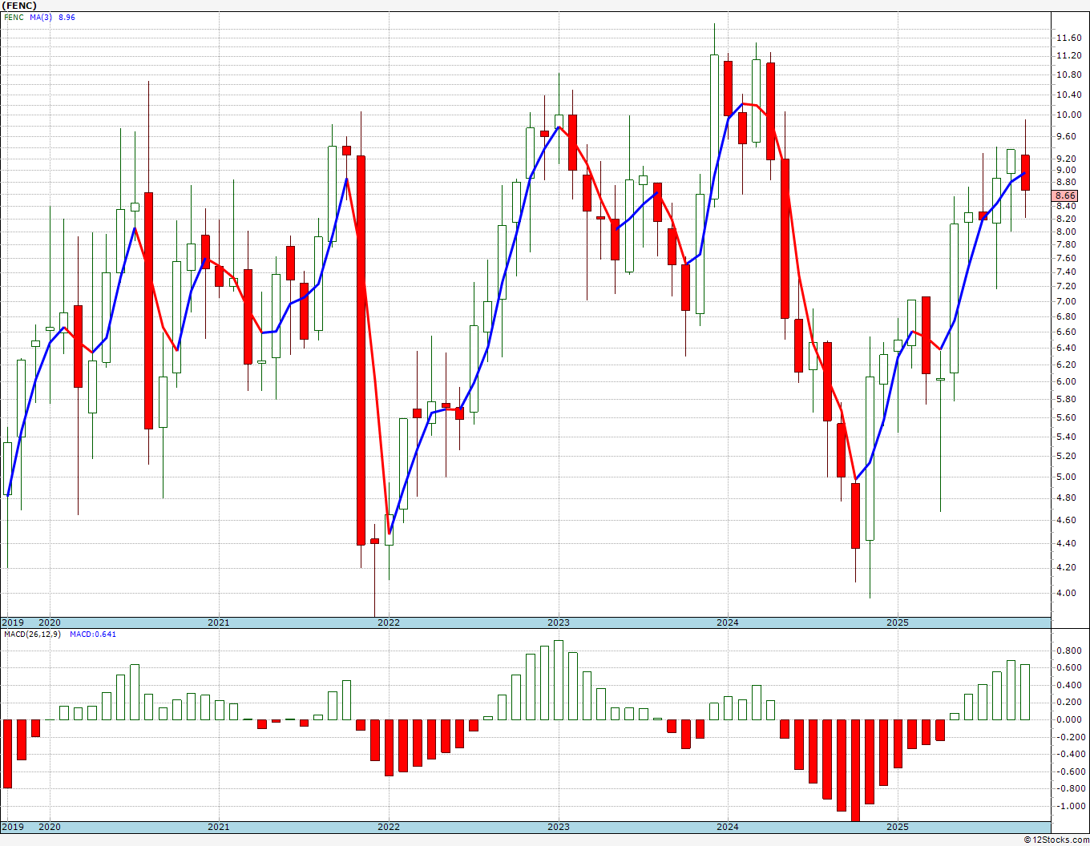Select the 9.60 price axis label
This screenshot has height=846, width=1090.
pos(1068,137)
